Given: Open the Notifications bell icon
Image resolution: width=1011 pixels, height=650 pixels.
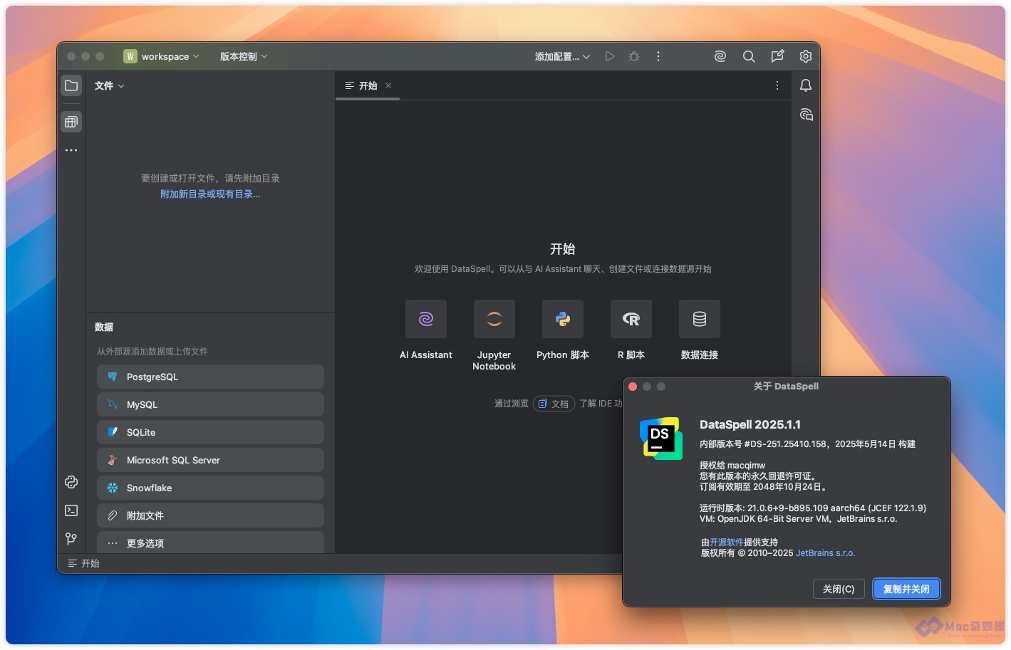Looking at the screenshot, I should tap(806, 85).
